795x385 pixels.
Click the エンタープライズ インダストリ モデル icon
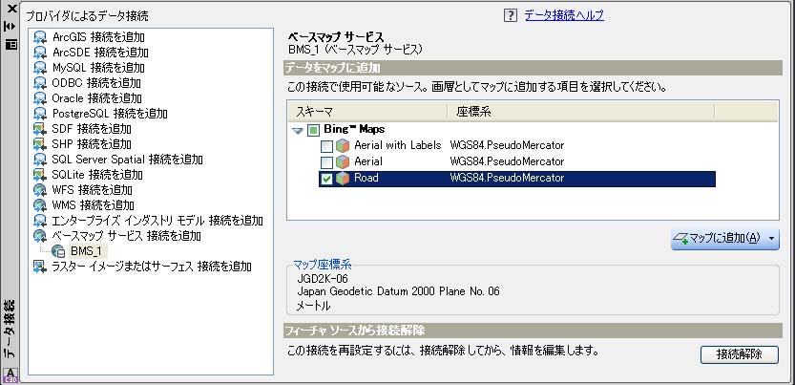click(x=40, y=221)
